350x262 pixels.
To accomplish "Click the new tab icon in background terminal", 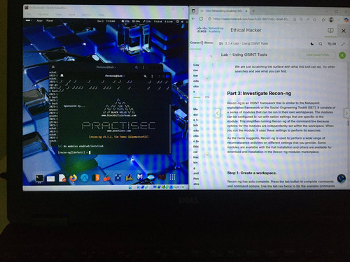I will coord(53,67).
